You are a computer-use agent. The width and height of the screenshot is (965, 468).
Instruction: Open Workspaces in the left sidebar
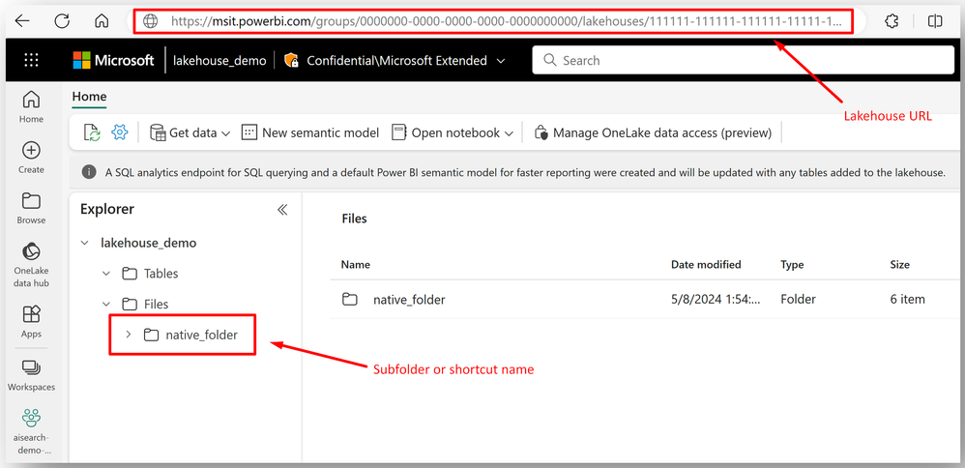pyautogui.click(x=31, y=375)
